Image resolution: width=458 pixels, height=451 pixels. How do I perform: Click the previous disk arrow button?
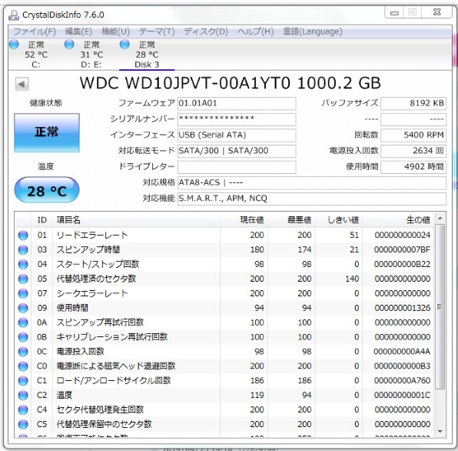pyautogui.click(x=22, y=84)
